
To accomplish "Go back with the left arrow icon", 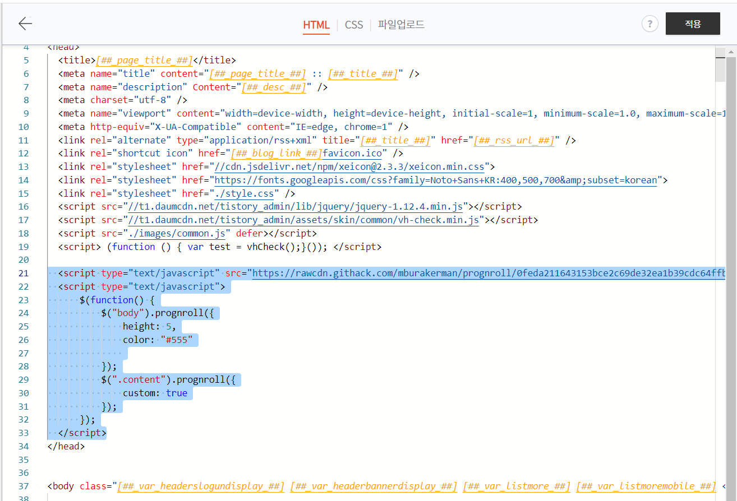I will tap(25, 24).
